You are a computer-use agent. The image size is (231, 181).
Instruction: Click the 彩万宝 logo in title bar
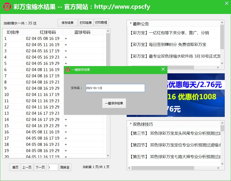tap(7, 6)
